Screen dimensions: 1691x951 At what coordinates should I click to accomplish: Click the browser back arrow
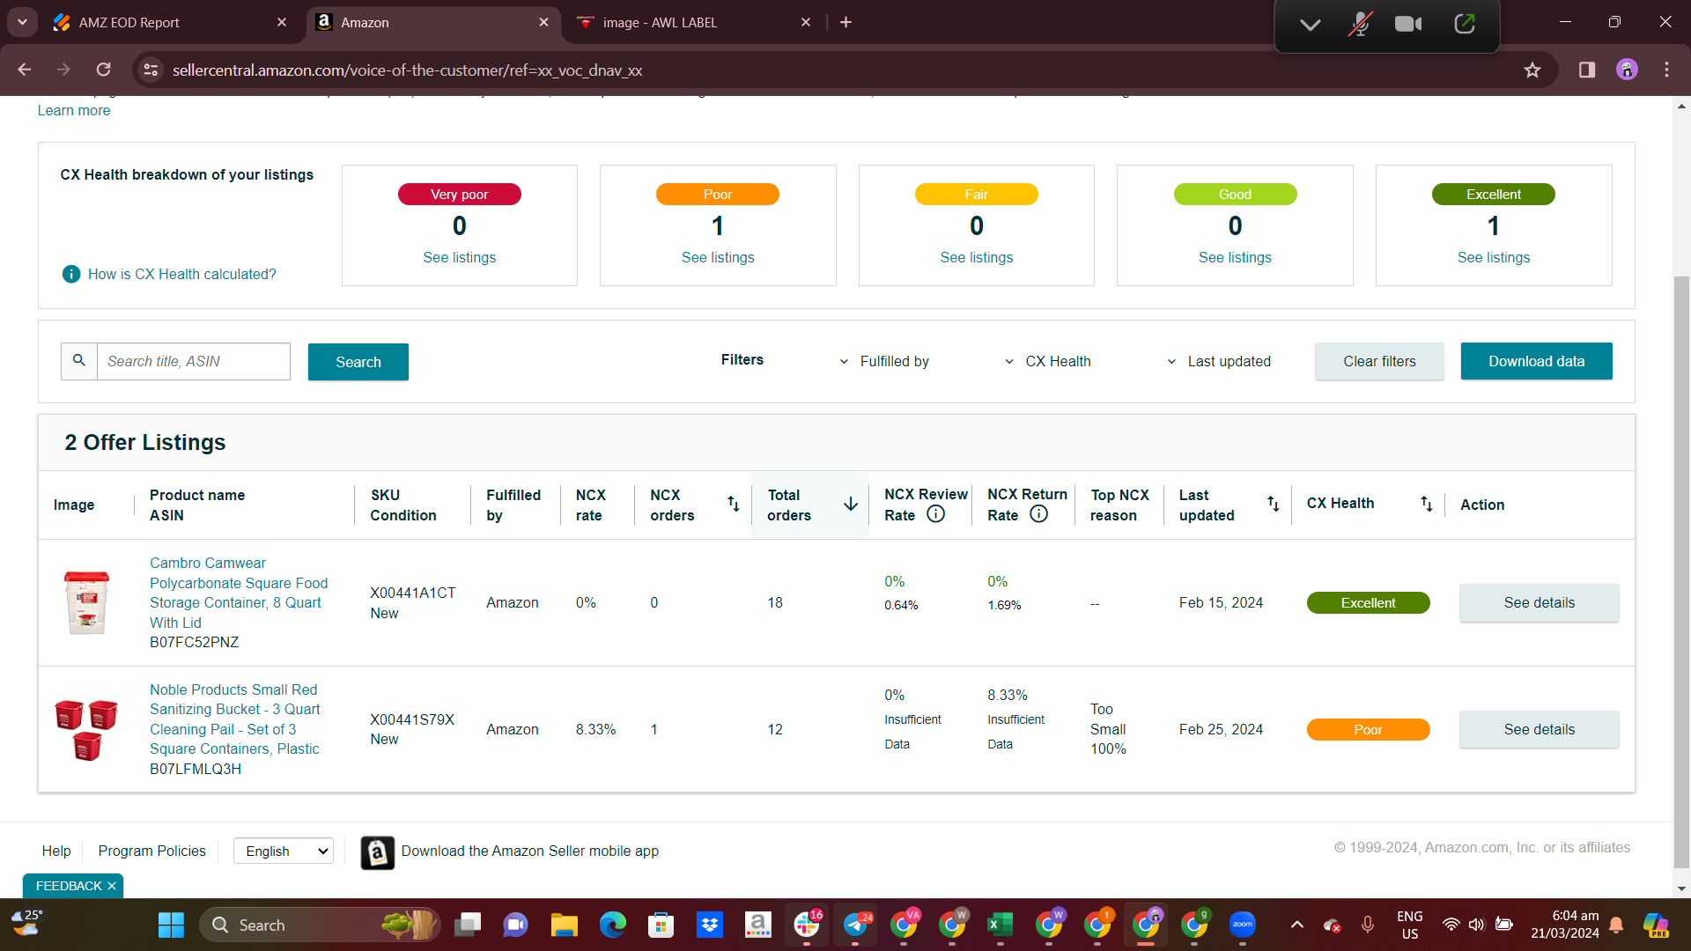pyautogui.click(x=25, y=70)
